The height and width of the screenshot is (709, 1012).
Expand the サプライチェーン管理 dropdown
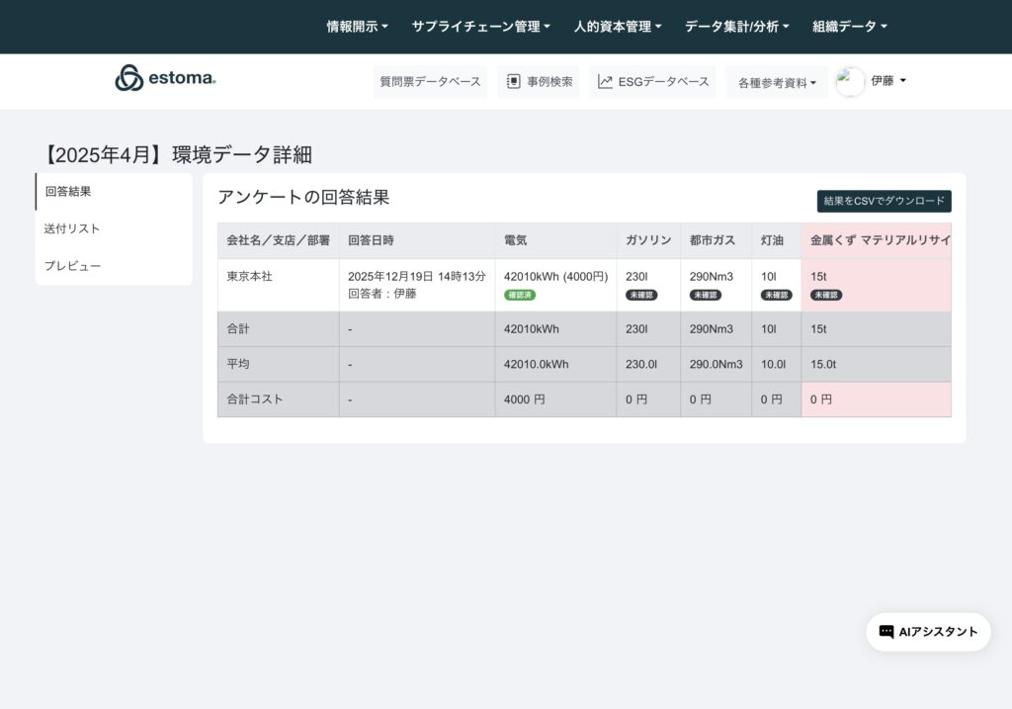[x=480, y=27]
